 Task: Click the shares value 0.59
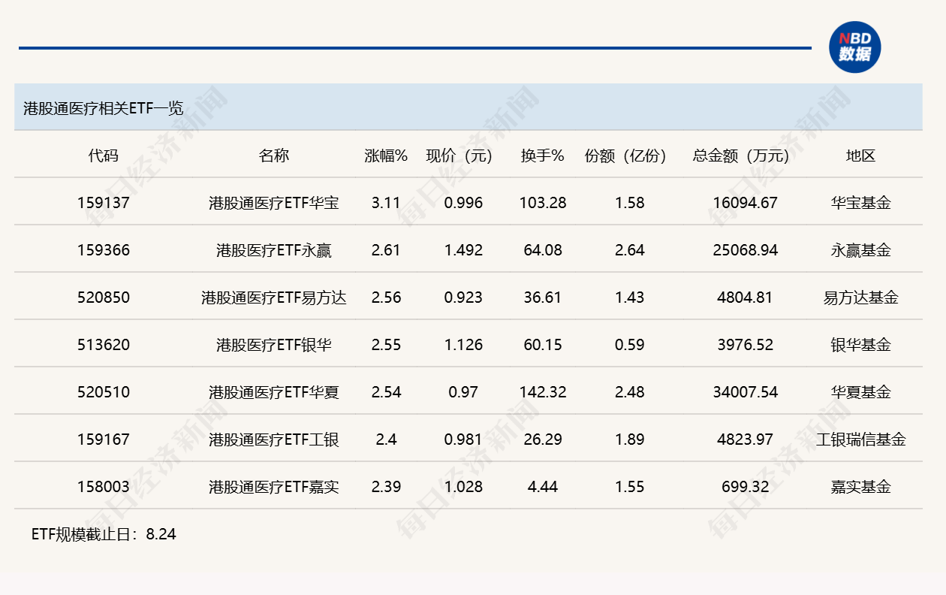[629, 345]
